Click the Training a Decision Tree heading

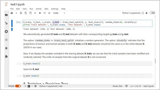click(46, 83)
